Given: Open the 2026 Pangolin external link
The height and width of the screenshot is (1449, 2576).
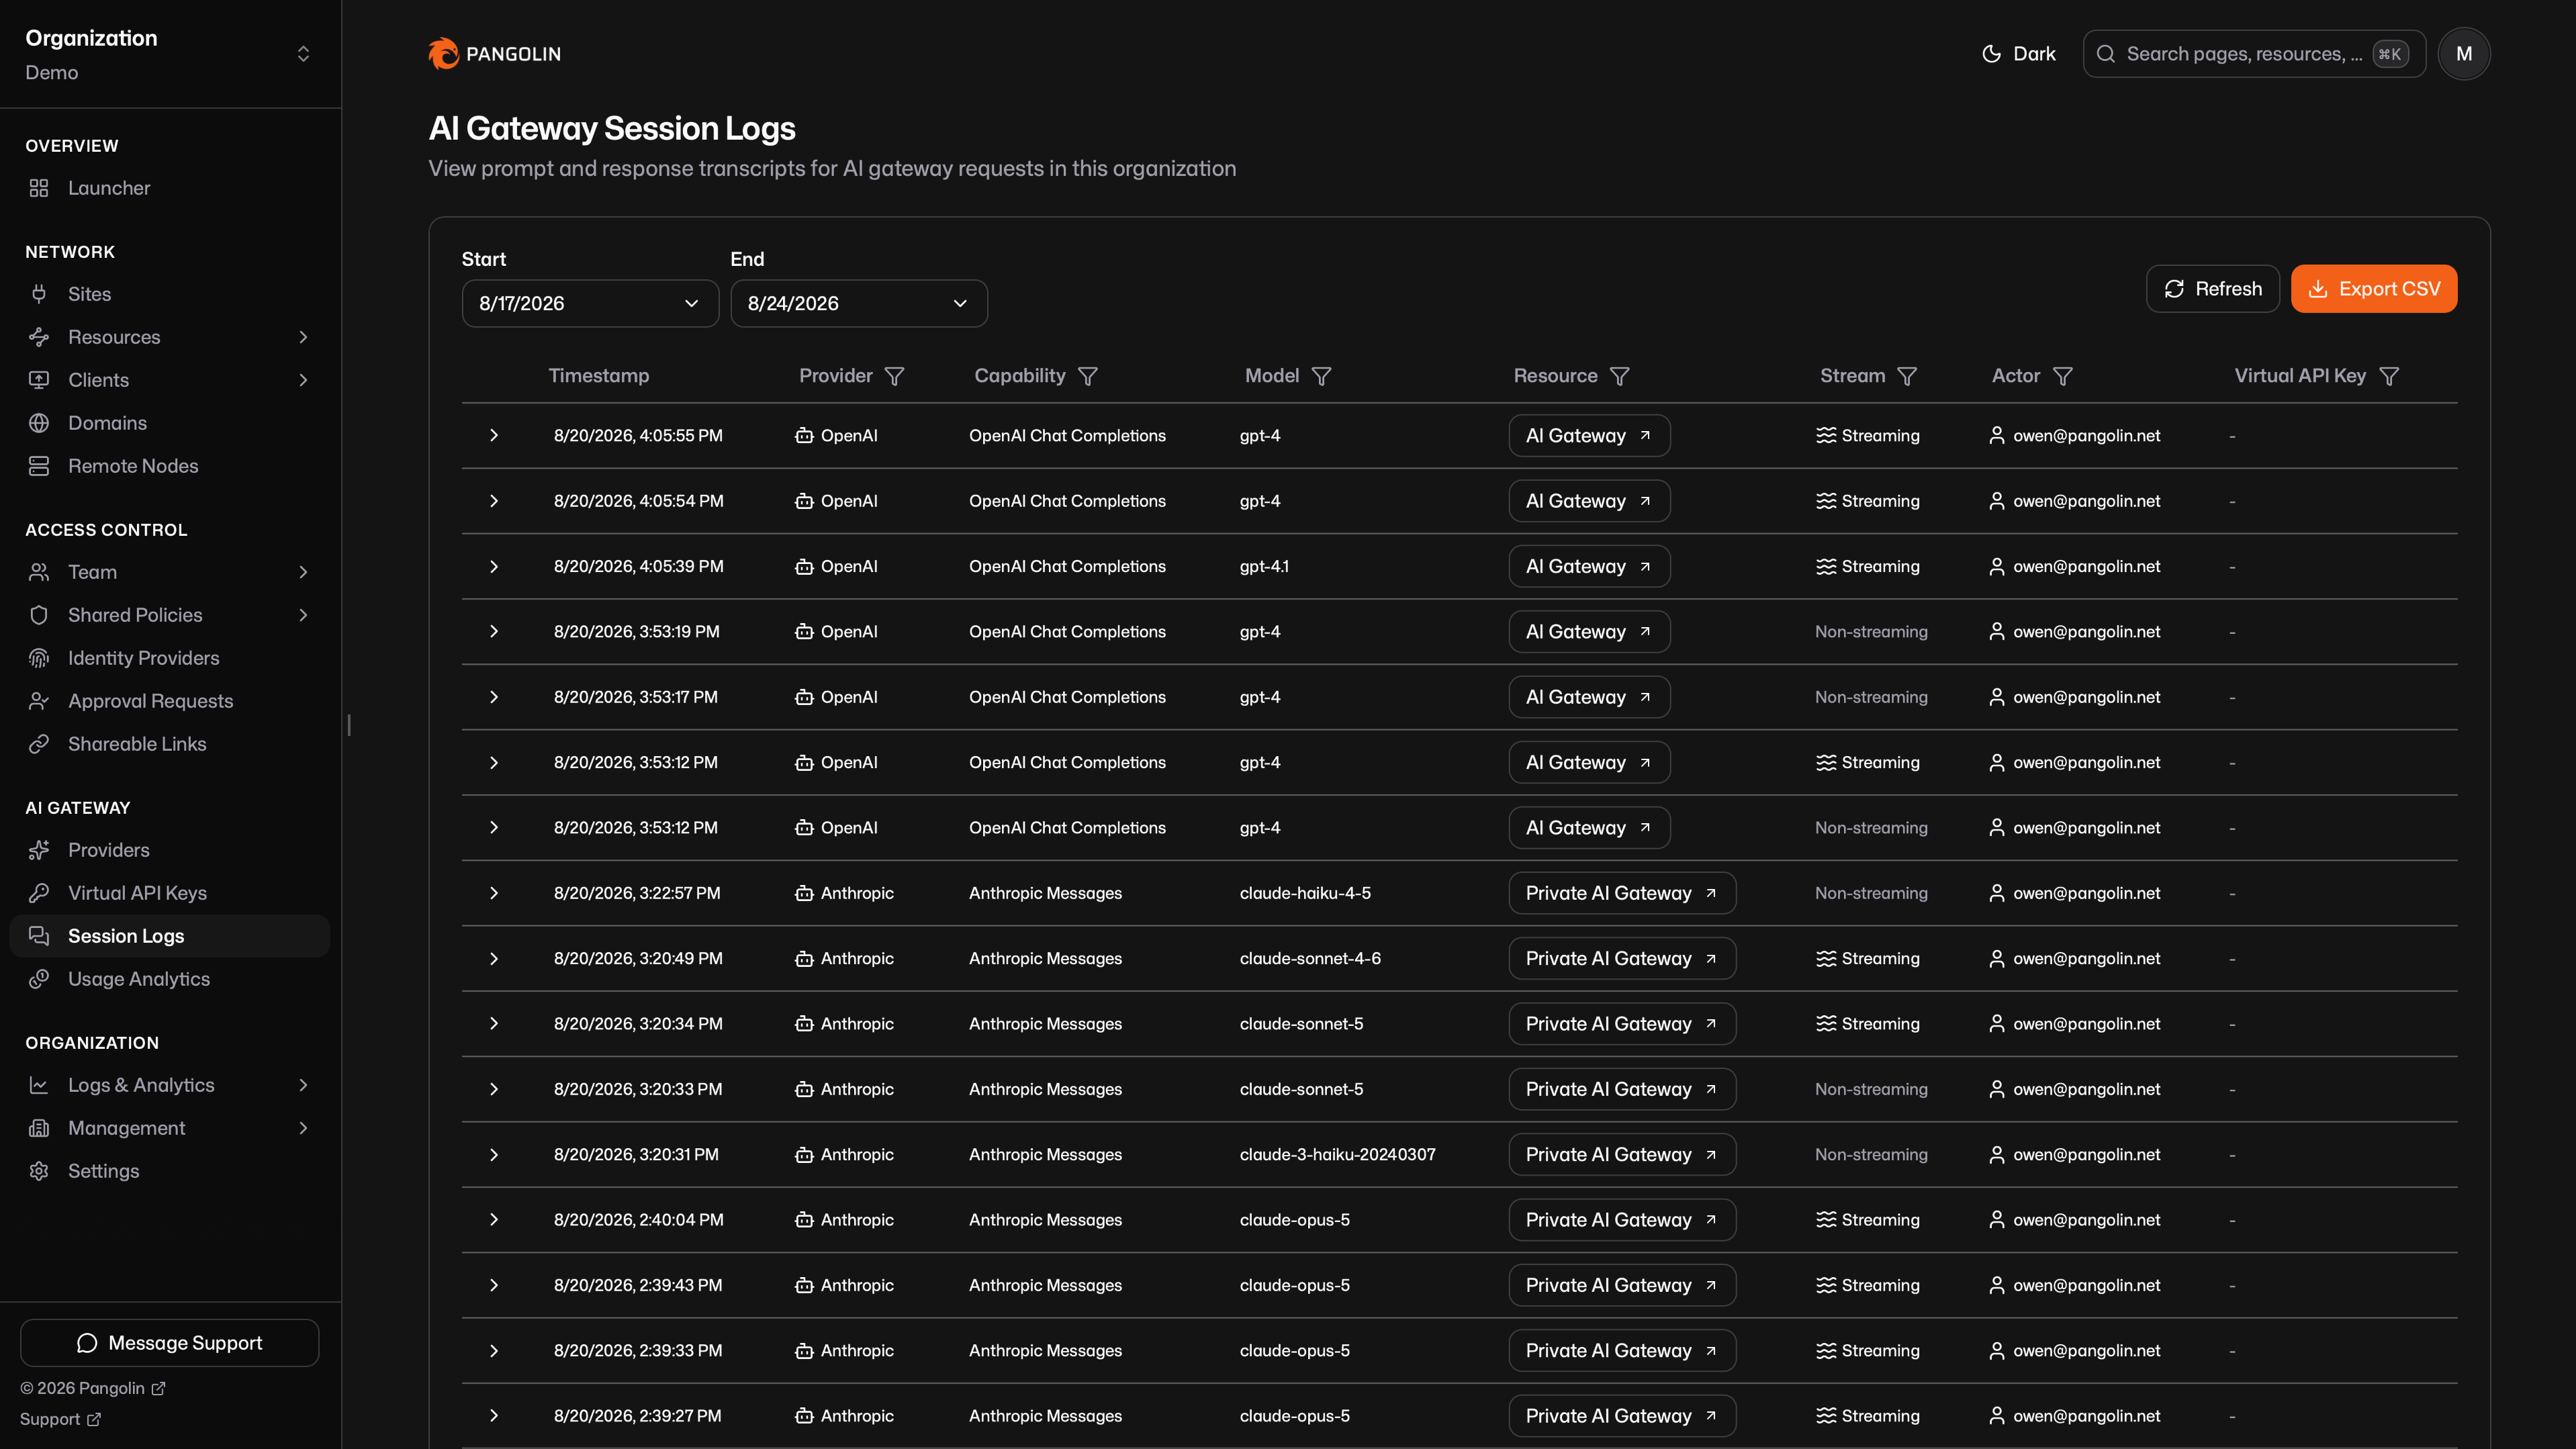Looking at the screenshot, I should coord(92,1388).
